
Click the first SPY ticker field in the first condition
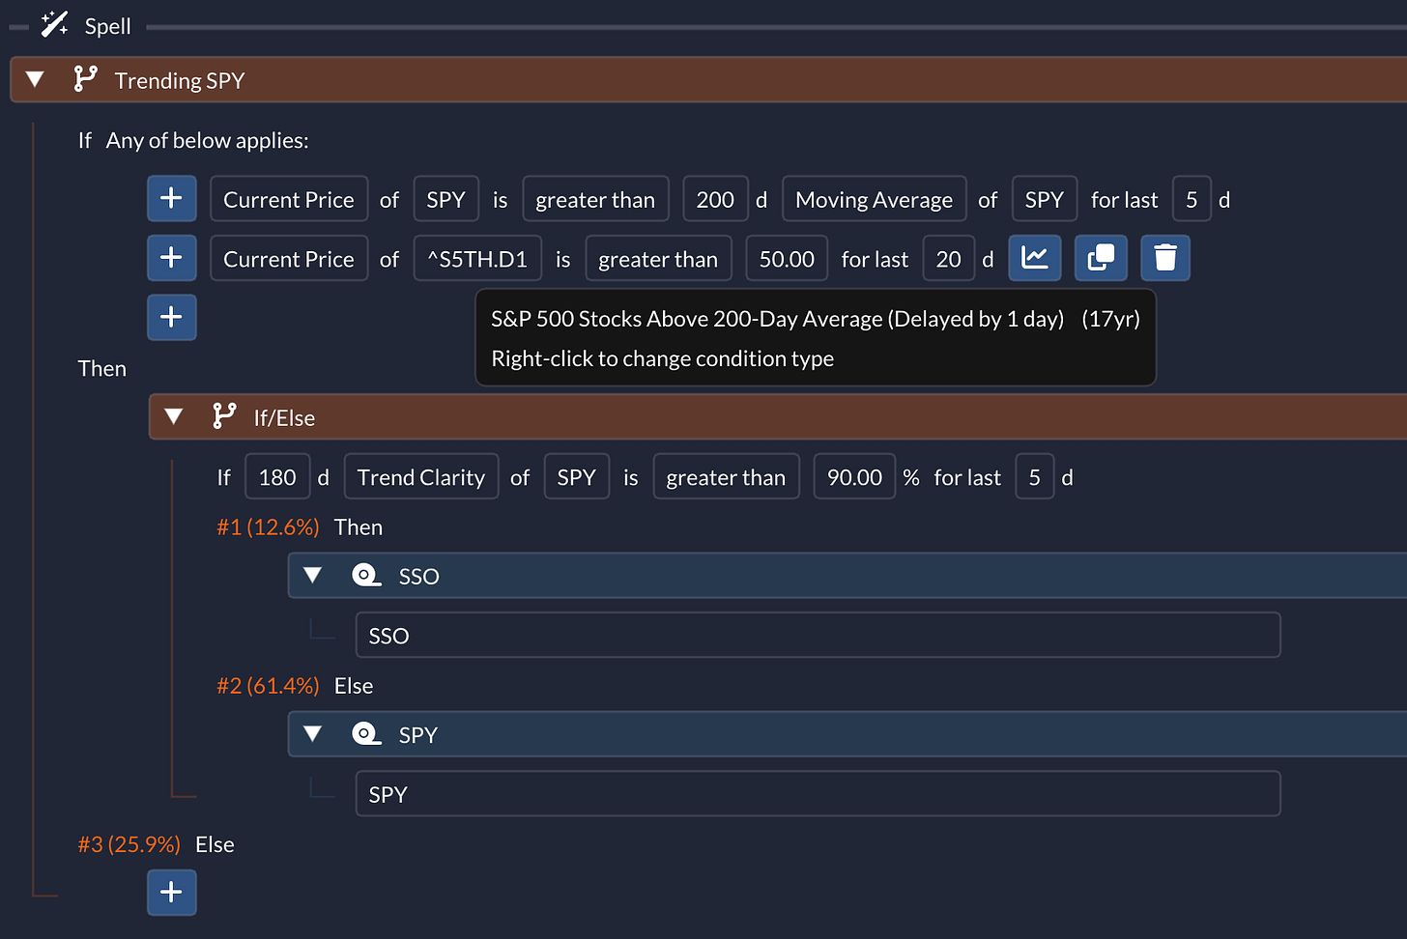pyautogui.click(x=446, y=199)
